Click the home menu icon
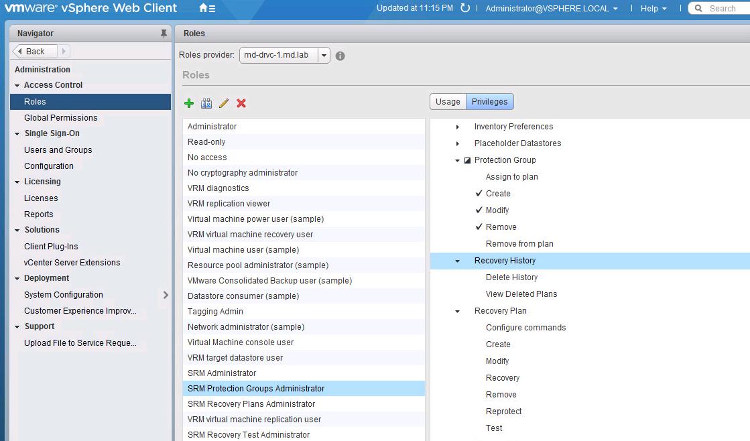Screen dimensions: 750x441 207,8
